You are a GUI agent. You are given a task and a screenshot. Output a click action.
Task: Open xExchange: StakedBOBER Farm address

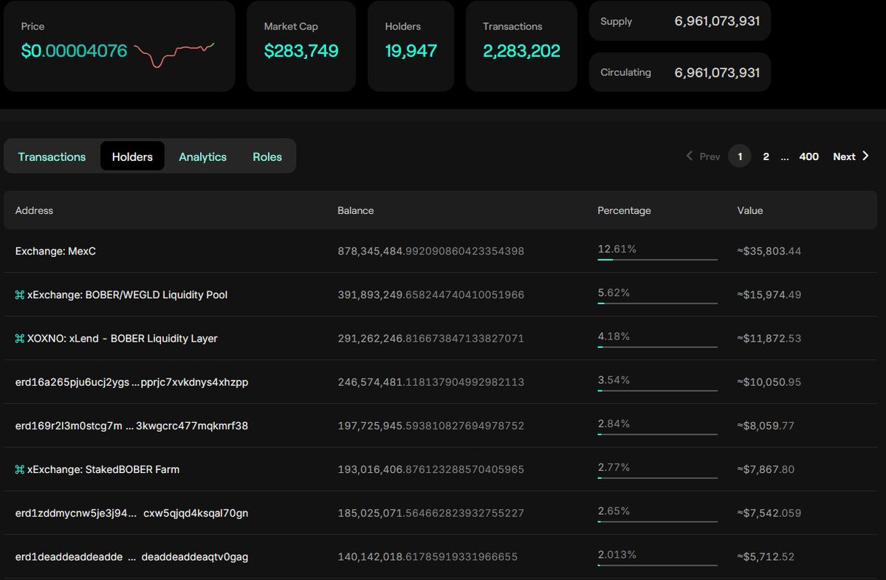[103, 469]
